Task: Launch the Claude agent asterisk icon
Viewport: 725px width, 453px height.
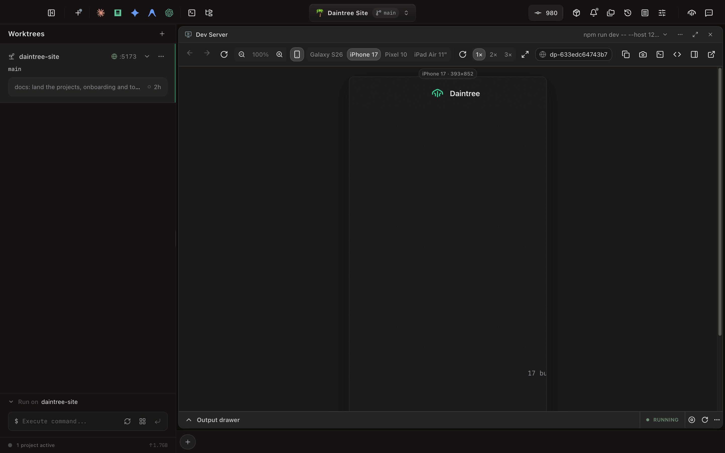Action: click(101, 13)
